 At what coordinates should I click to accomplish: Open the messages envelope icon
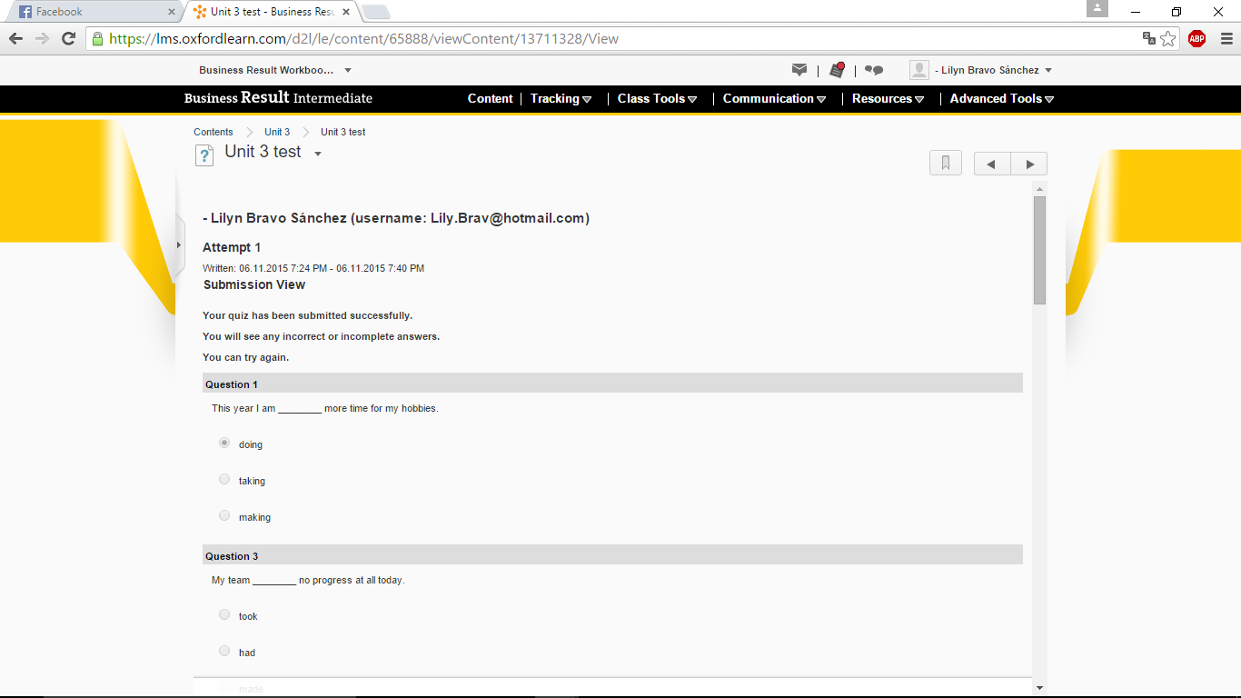coord(799,70)
